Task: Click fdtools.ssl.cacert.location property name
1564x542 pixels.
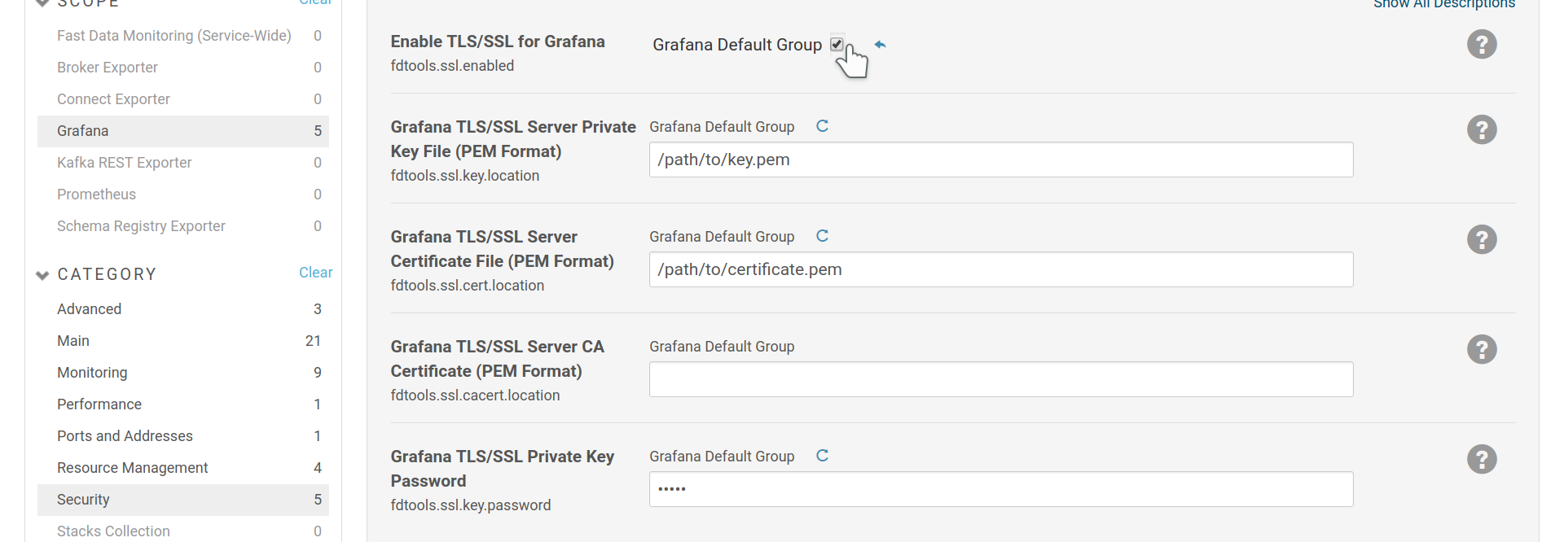Action: 475,396
